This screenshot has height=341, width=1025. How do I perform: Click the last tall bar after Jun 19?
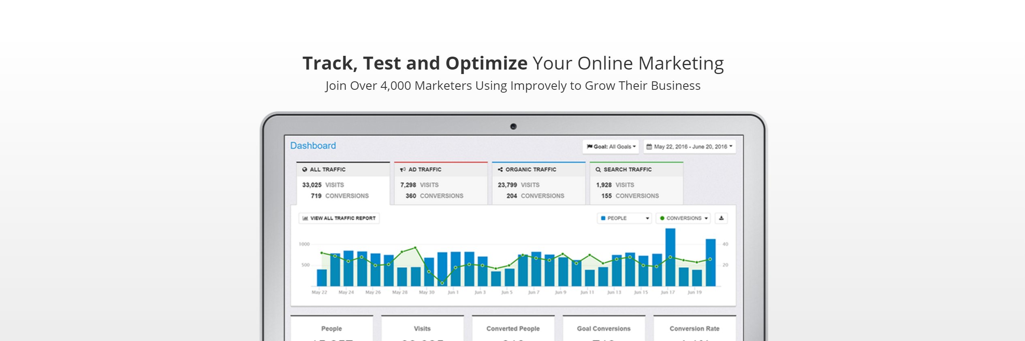711,263
